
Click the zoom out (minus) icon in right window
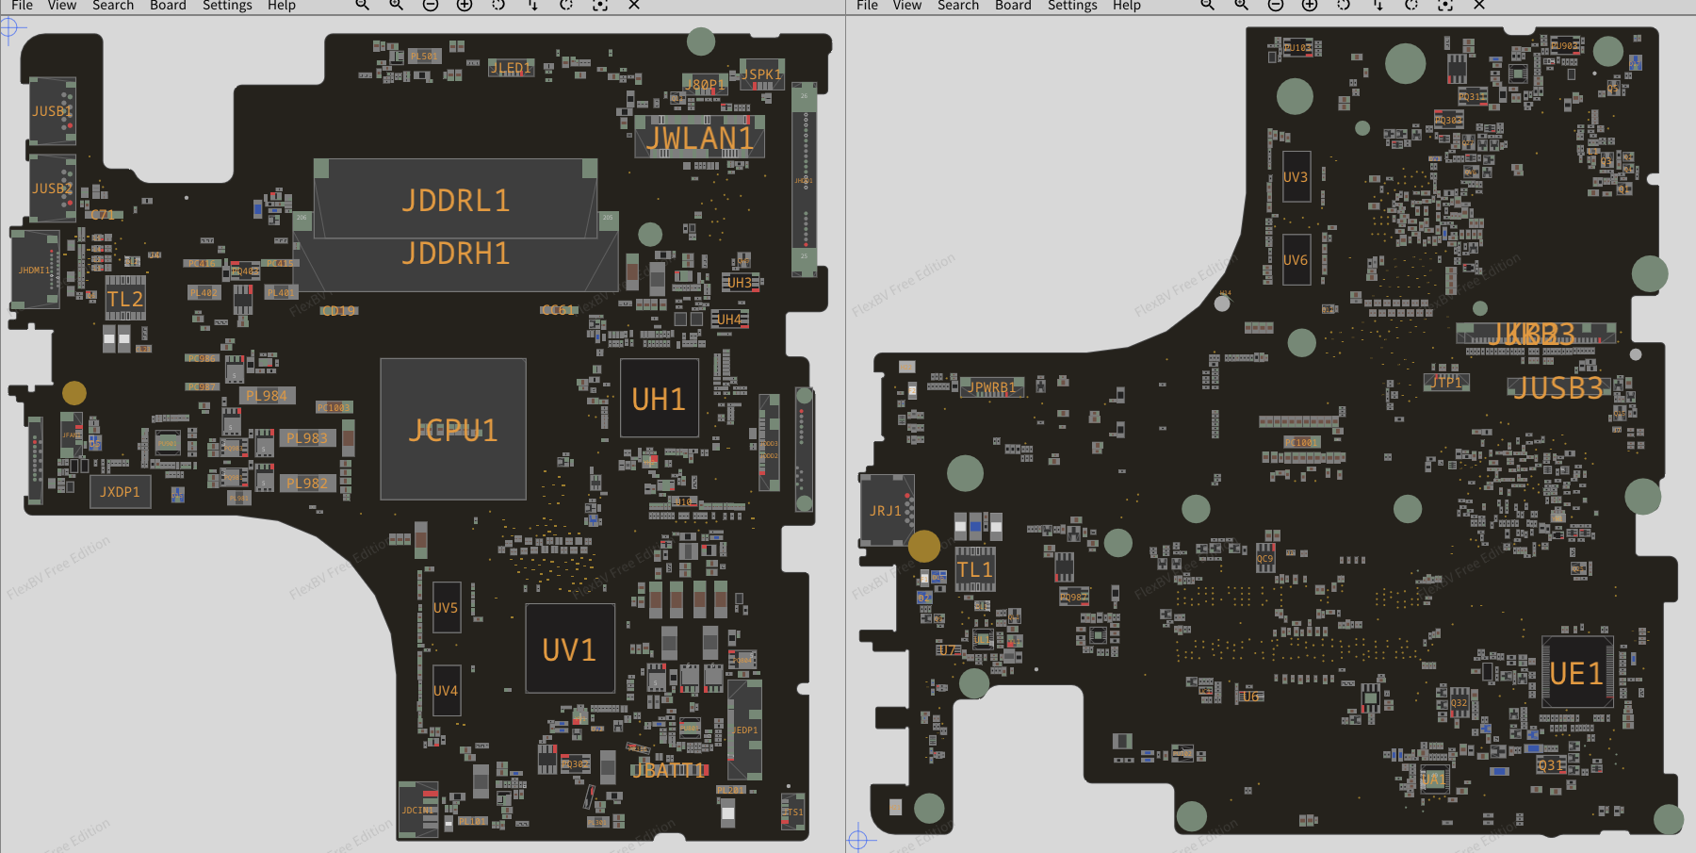(1276, 6)
